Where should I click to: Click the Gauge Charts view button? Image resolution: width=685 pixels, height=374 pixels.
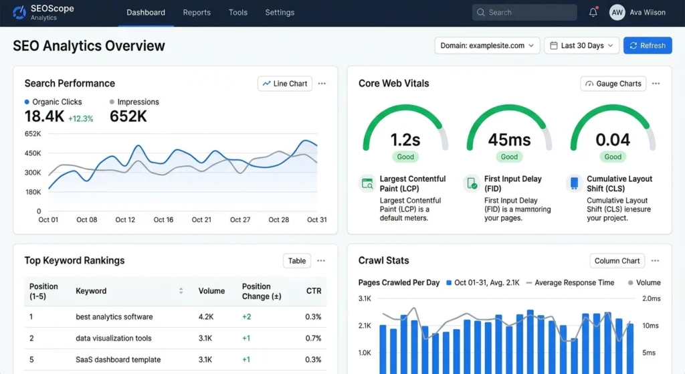pos(613,84)
